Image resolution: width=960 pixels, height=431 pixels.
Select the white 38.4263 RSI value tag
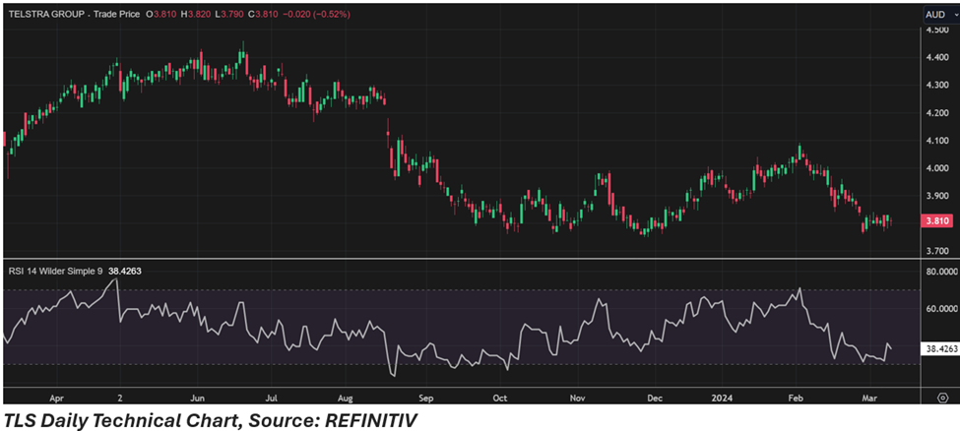(939, 349)
